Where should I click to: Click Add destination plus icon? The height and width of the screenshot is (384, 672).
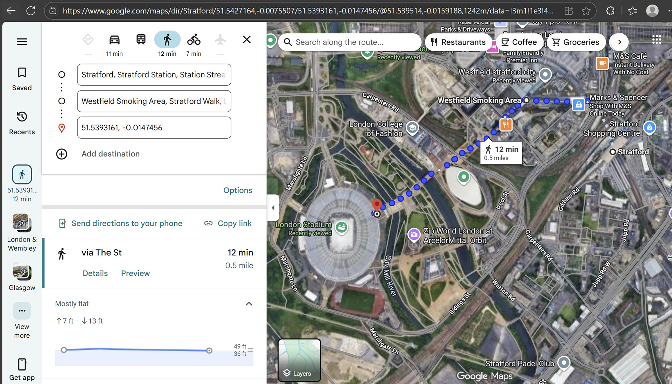point(62,154)
